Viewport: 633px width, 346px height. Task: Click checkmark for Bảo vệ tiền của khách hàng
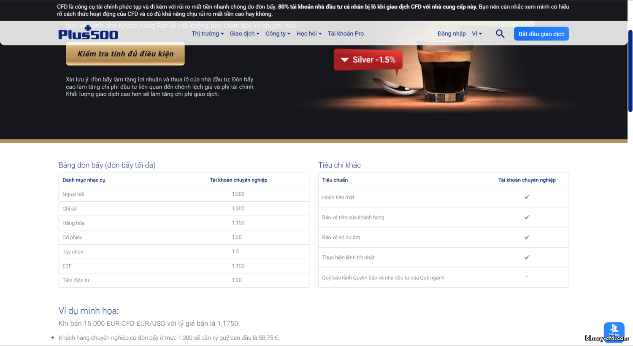(x=527, y=217)
